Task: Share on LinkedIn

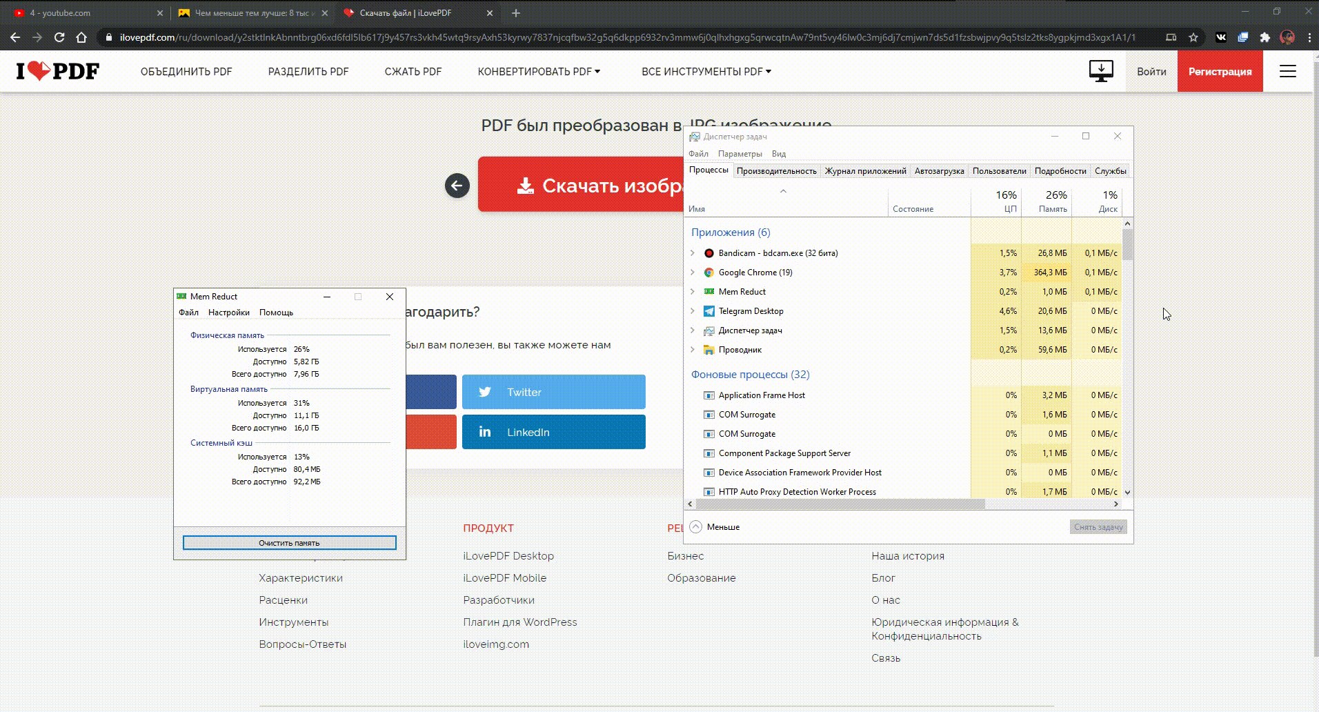Action: [553, 432]
